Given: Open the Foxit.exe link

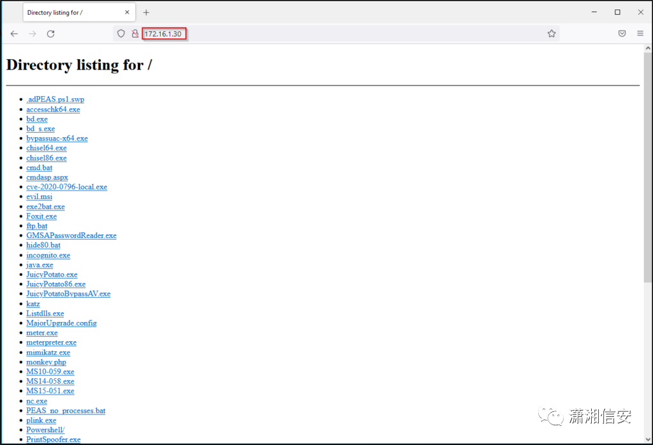Looking at the screenshot, I should [41, 216].
